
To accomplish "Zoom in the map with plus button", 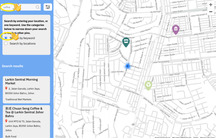I will point(211,5).
